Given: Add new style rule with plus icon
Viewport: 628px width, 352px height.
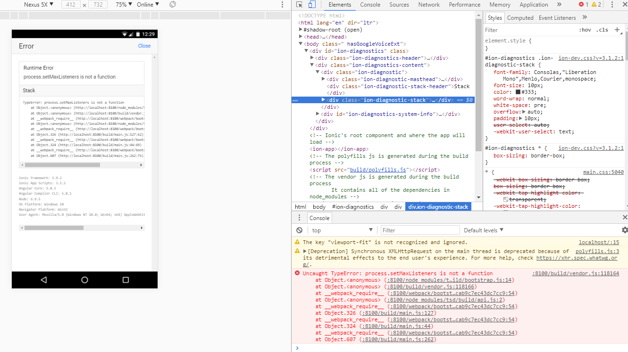Looking at the screenshot, I should click(617, 30).
